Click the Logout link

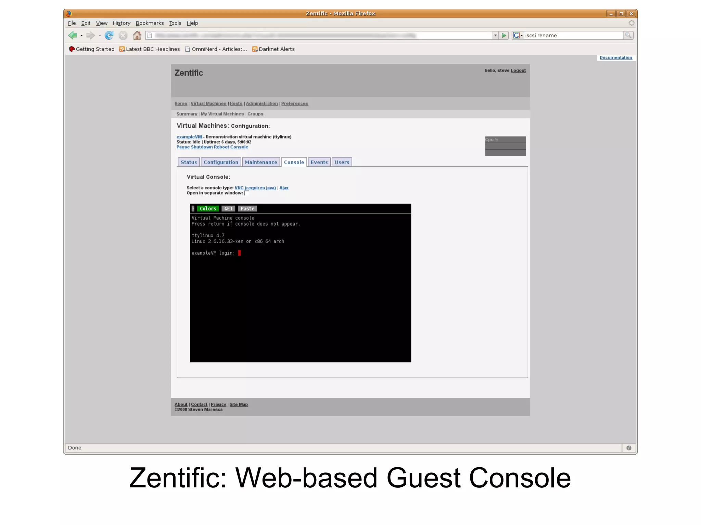tap(518, 70)
